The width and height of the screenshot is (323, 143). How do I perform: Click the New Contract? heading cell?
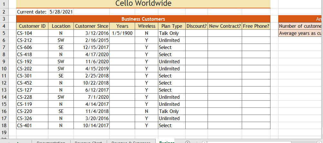225,26
